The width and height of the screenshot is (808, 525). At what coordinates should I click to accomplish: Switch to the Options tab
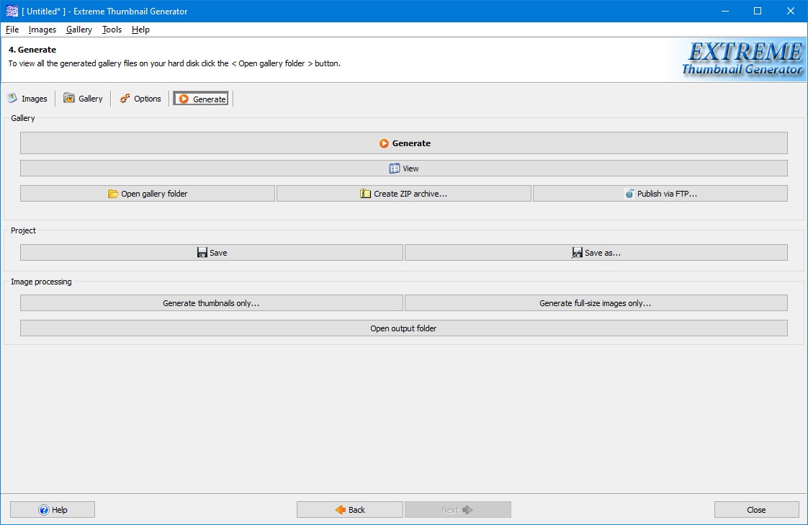[140, 99]
